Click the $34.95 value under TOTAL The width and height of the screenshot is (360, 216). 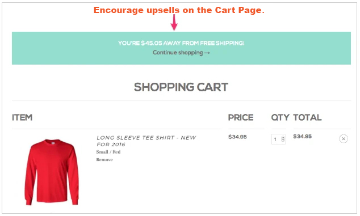[x=303, y=137]
